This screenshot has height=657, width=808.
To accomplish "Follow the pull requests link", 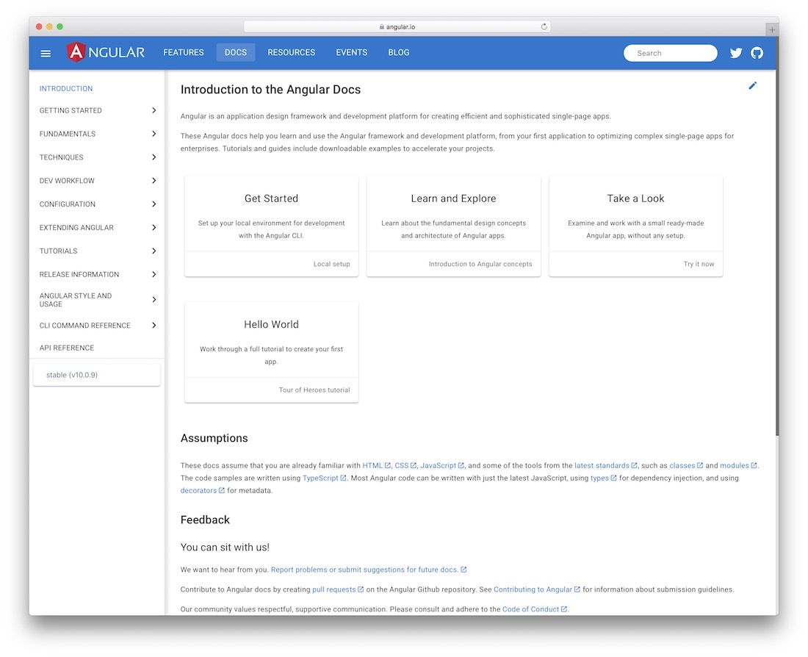I will (334, 589).
